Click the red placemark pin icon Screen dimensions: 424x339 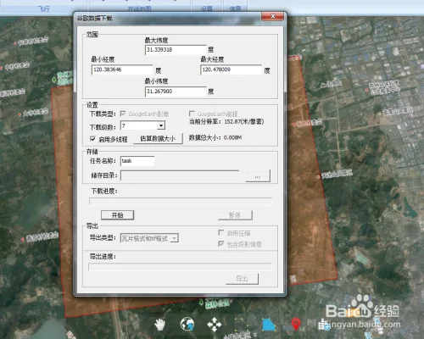click(x=296, y=325)
